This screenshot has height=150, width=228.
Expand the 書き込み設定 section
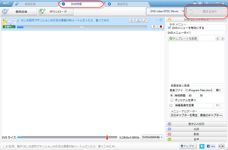(196, 124)
